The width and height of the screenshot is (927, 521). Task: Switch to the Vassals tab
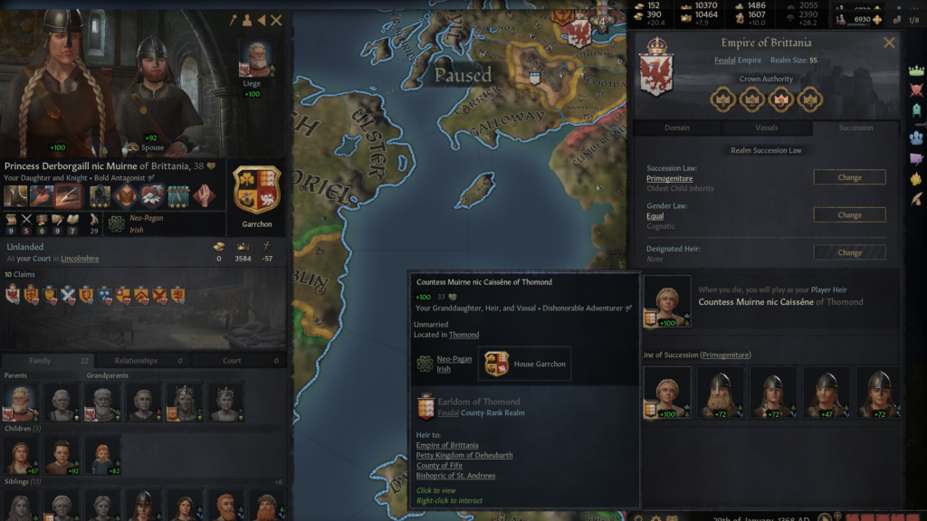(766, 128)
